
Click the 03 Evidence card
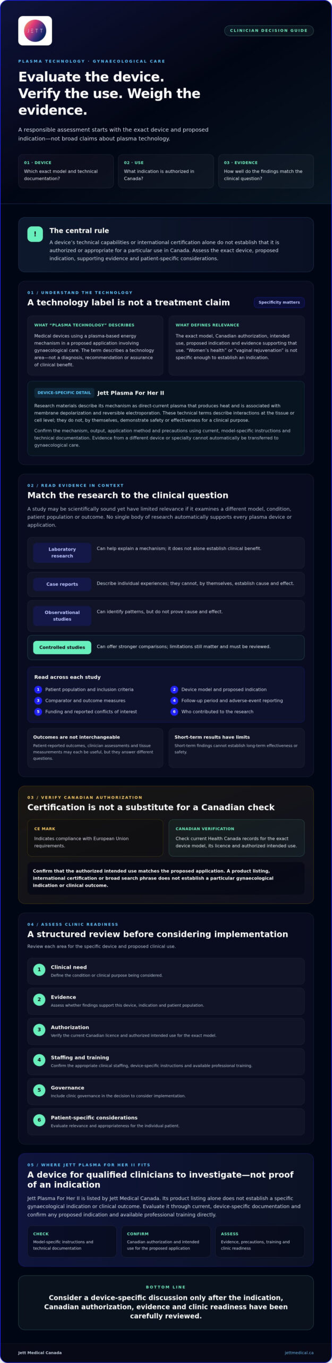(x=266, y=171)
